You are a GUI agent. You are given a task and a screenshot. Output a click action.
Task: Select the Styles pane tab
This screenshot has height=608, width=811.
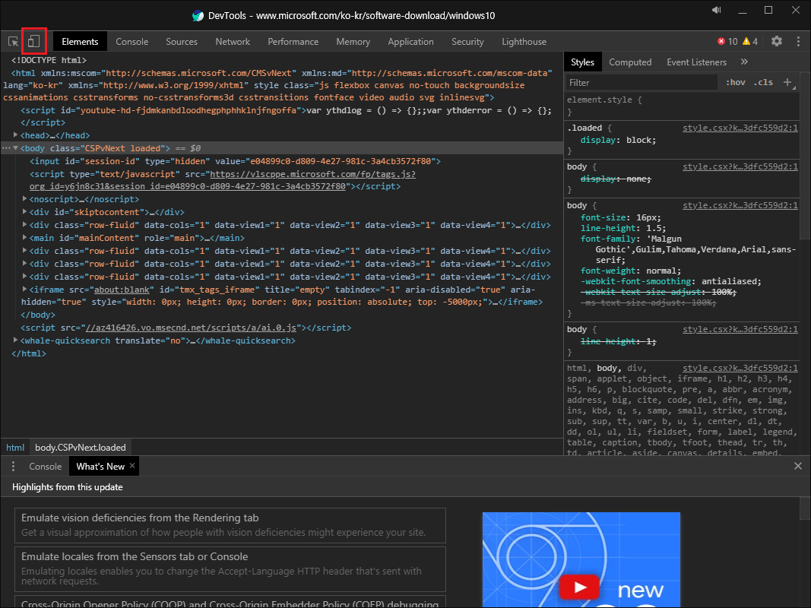coord(582,62)
